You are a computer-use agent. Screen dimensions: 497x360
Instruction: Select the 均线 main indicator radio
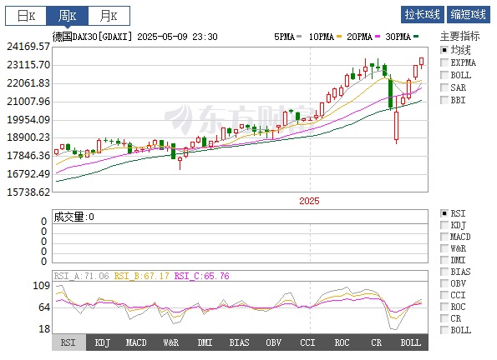click(444, 50)
